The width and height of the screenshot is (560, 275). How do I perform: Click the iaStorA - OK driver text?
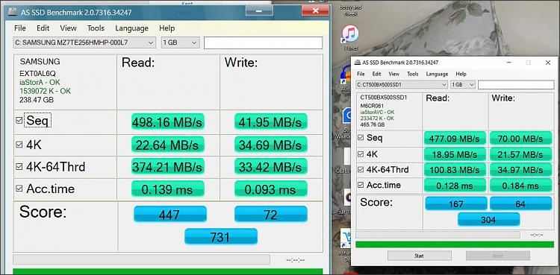click(40, 83)
